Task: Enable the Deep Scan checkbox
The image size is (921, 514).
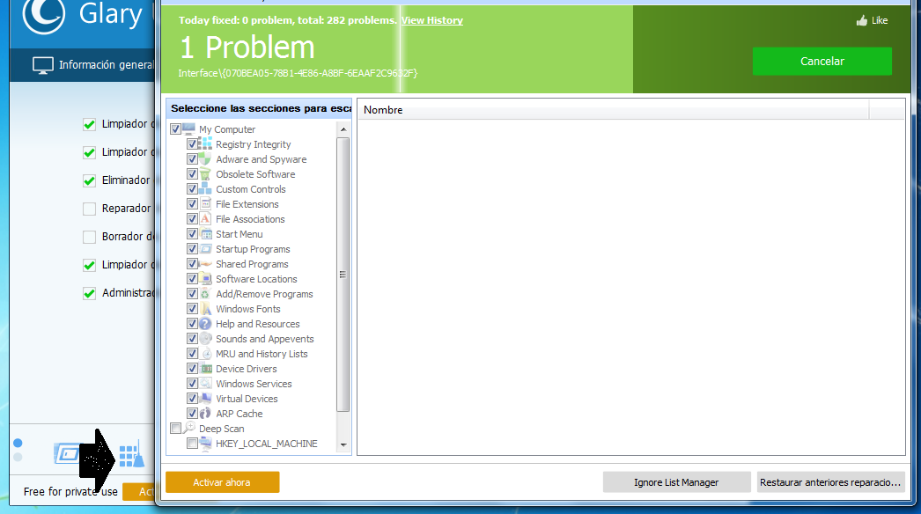Action: point(175,429)
